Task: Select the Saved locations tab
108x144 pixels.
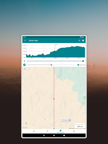Action: tap(60, 131)
